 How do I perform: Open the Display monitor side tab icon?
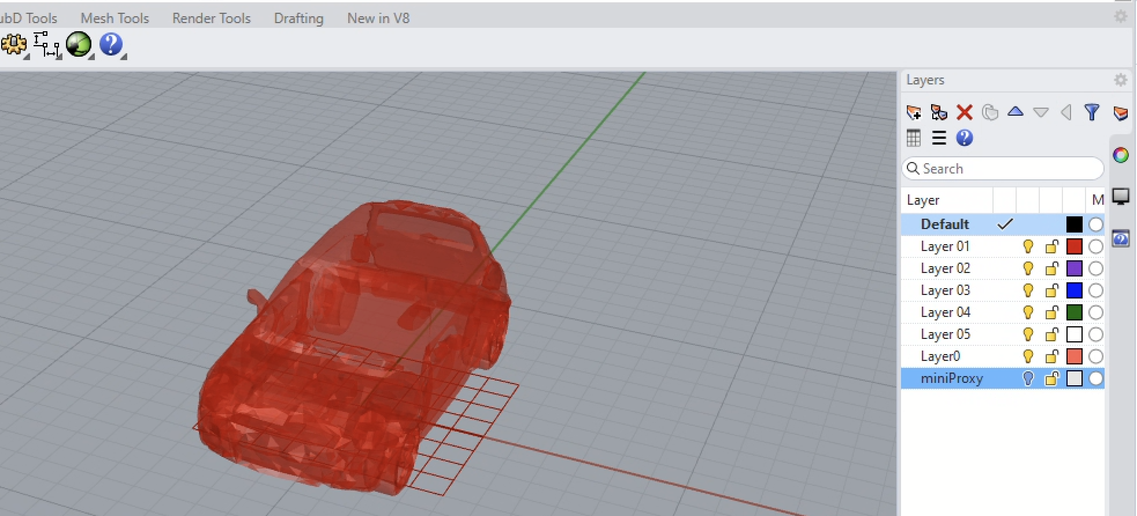(1121, 197)
